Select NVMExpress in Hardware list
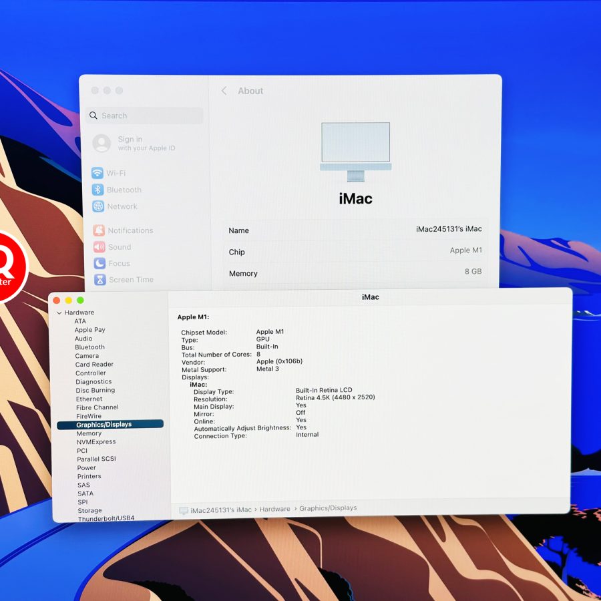 [x=96, y=442]
